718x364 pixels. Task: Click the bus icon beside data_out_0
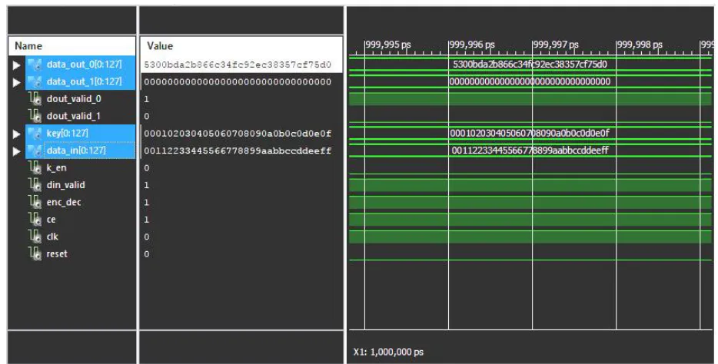[35, 65]
